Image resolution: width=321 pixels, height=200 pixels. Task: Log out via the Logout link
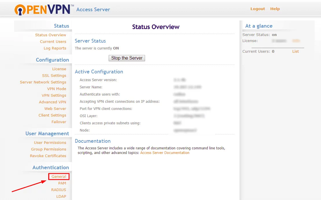pos(257,9)
